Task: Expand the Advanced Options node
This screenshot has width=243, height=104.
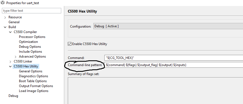Action: [16, 57]
